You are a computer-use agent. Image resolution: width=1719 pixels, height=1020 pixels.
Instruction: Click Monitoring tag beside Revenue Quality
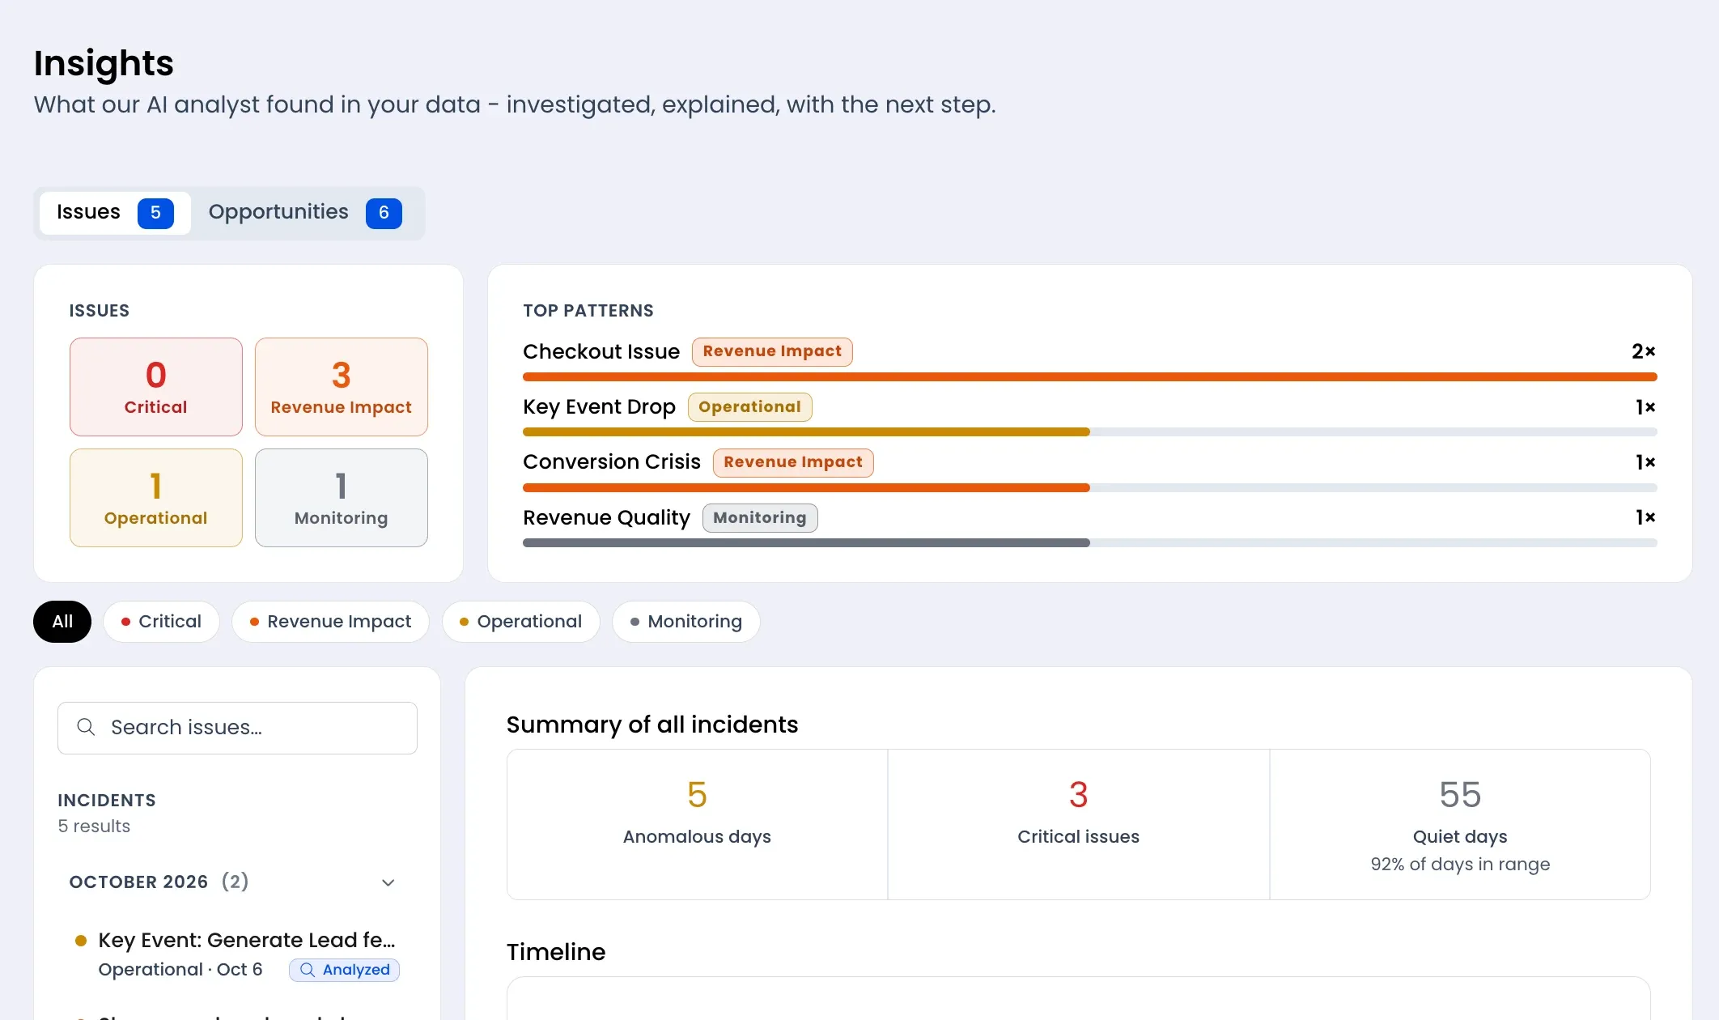click(x=760, y=518)
